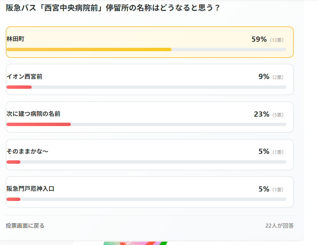
Task: Select the イオン西宮前 poll option
Action: (150, 79)
